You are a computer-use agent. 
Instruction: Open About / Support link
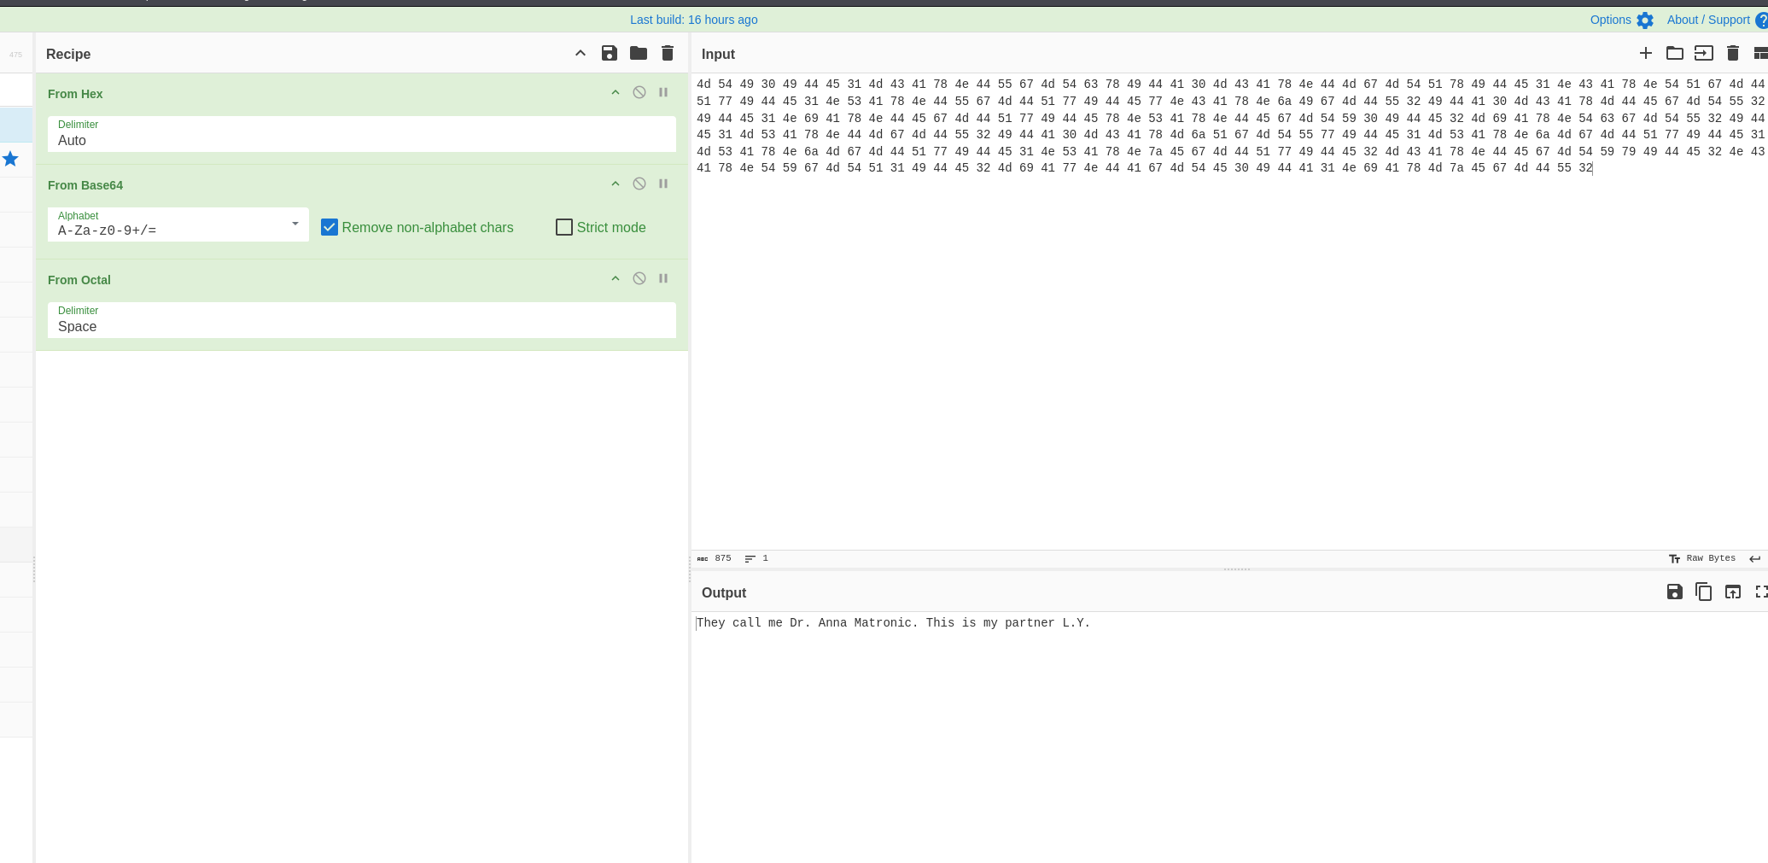click(x=1708, y=20)
